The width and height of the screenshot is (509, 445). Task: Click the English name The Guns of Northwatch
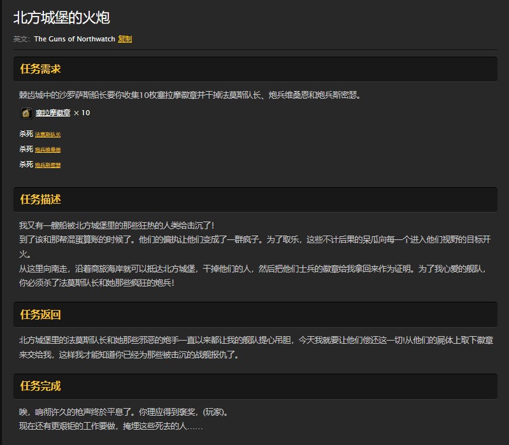(x=75, y=39)
